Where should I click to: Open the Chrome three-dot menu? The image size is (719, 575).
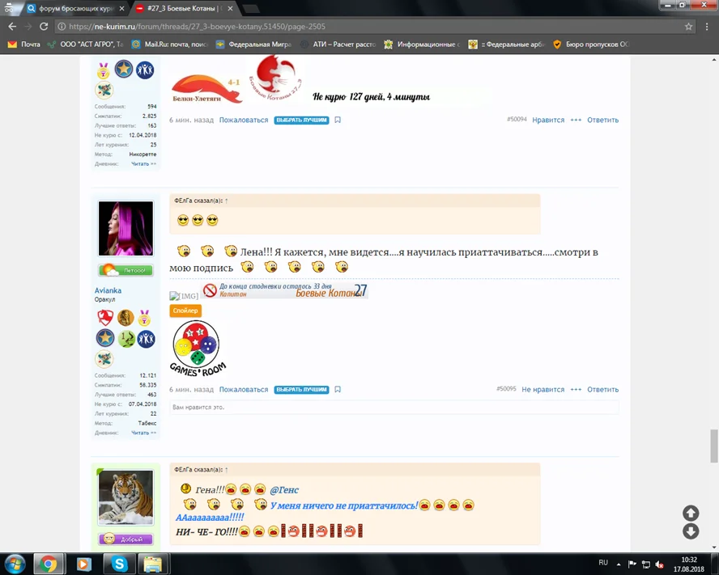[707, 27]
